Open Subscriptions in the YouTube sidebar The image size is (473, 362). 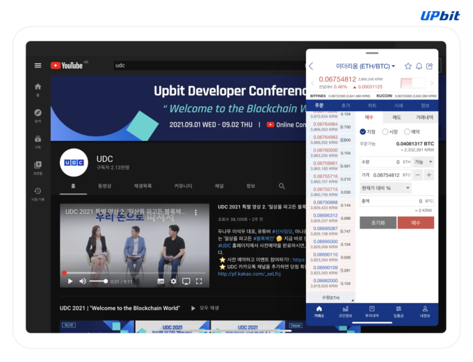click(x=38, y=142)
